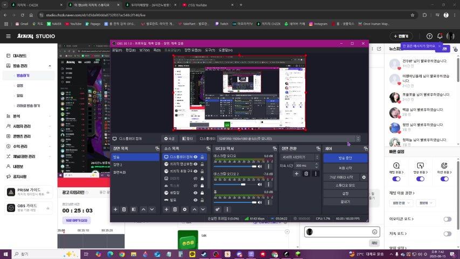
Task: Toggle visibility of 디스플레이 캡쳐 source
Action: (x=195, y=157)
